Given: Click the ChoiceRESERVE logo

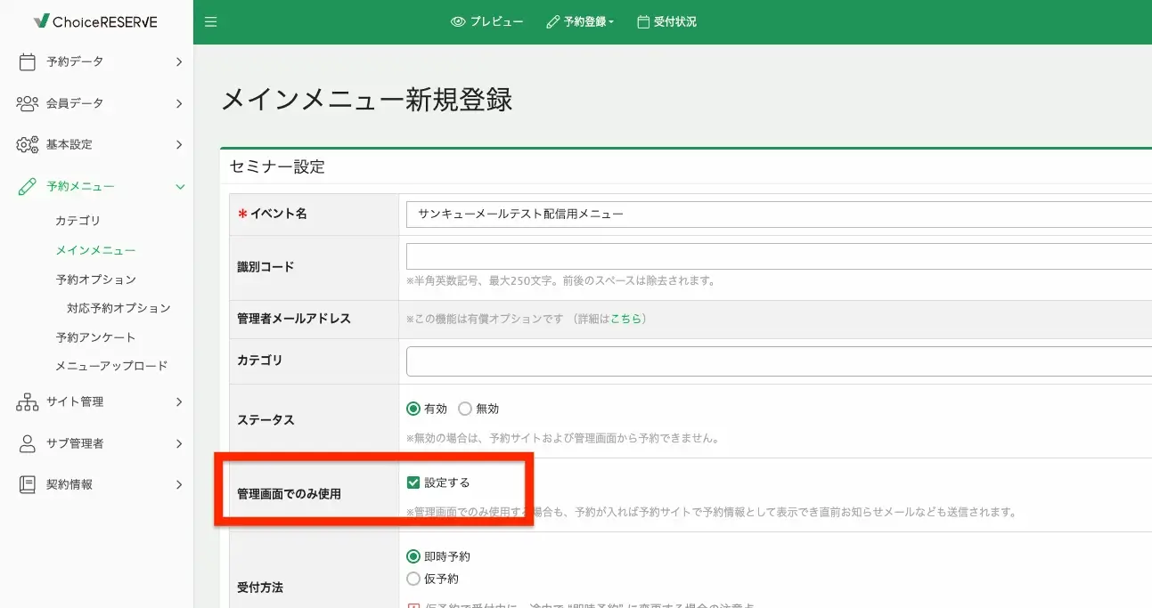Looking at the screenshot, I should (x=96, y=21).
